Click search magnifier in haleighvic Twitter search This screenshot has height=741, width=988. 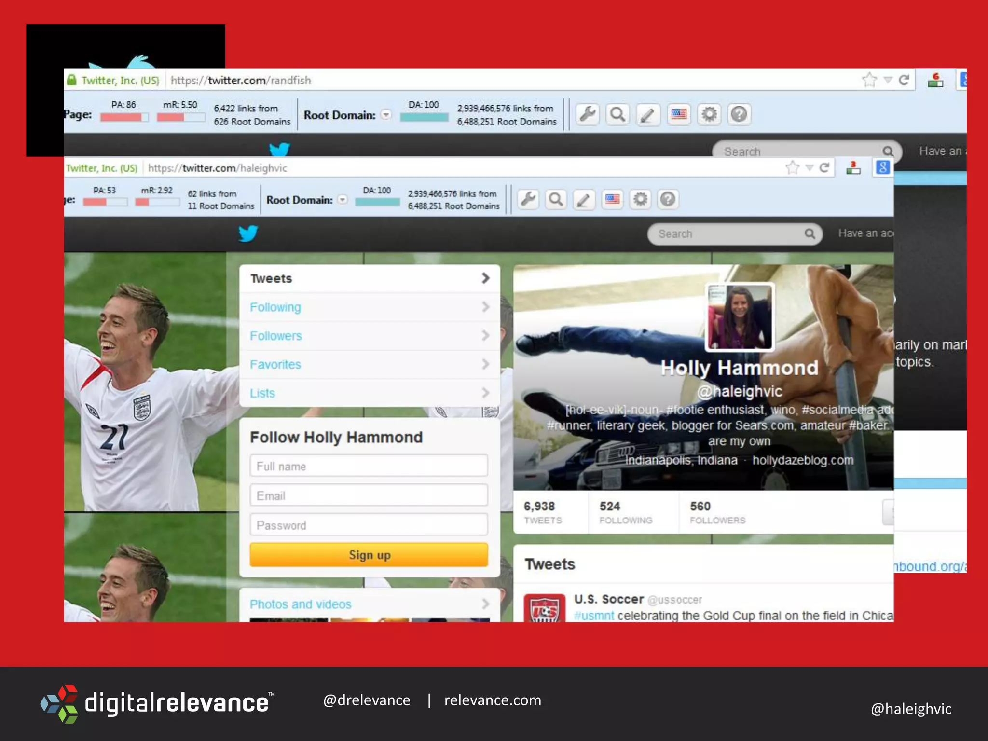pyautogui.click(x=810, y=234)
